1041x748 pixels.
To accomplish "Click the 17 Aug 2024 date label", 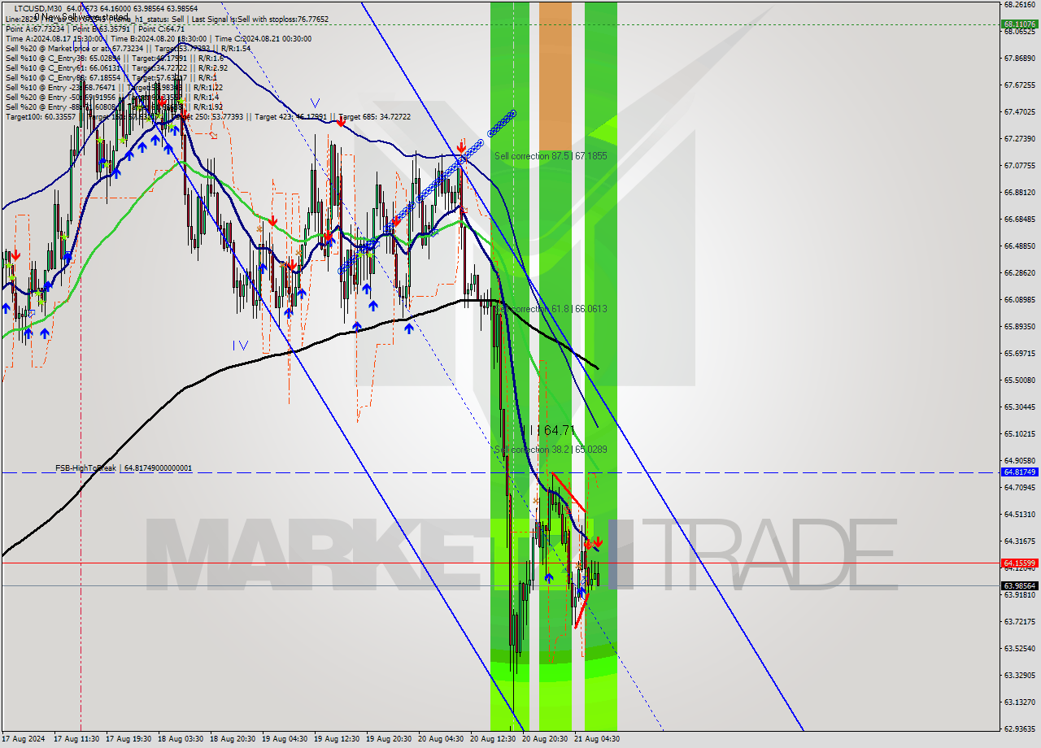I will point(24,739).
